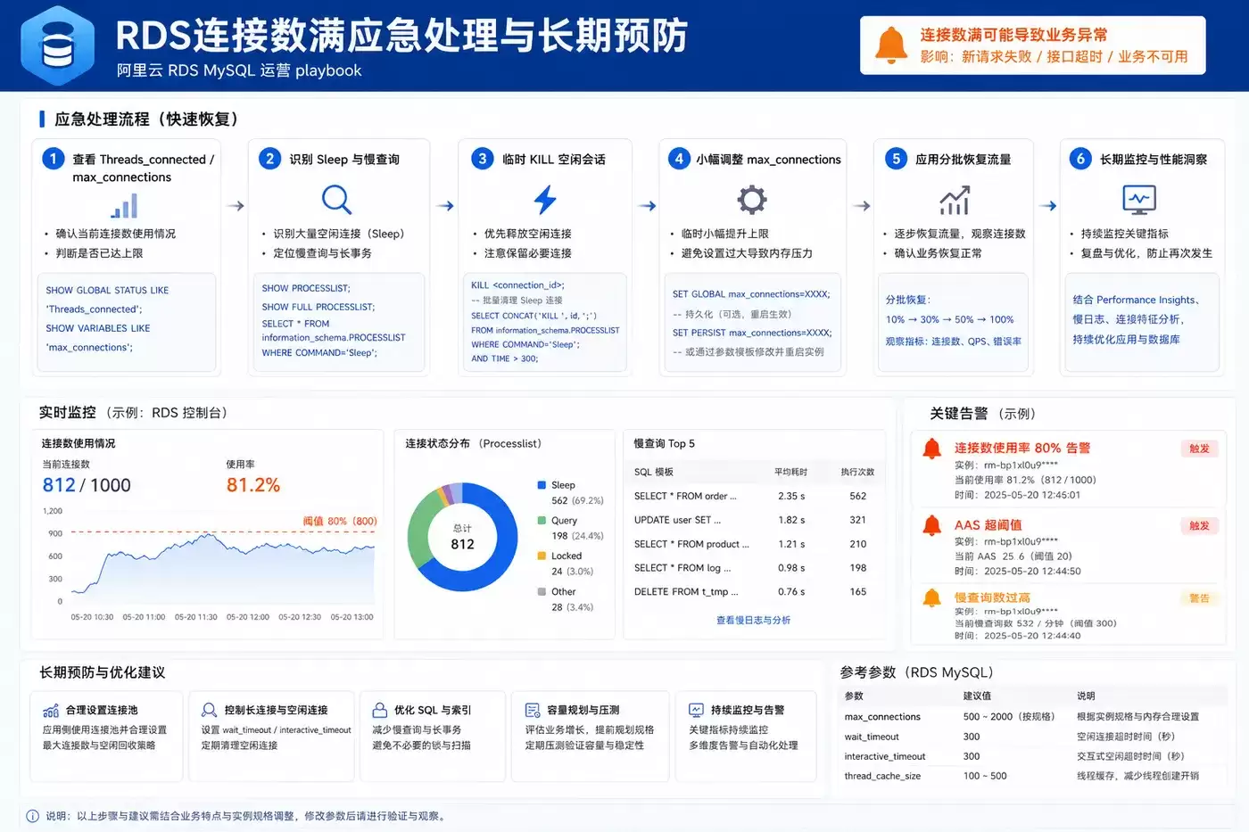Screen dimensions: 1249x832
Task: Click the KILL <connection_id> code line
Action: click(x=517, y=285)
